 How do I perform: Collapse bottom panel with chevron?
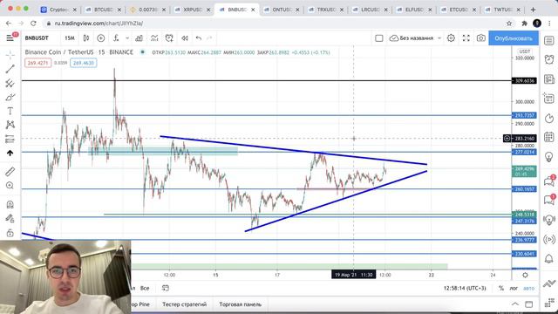tap(515, 304)
